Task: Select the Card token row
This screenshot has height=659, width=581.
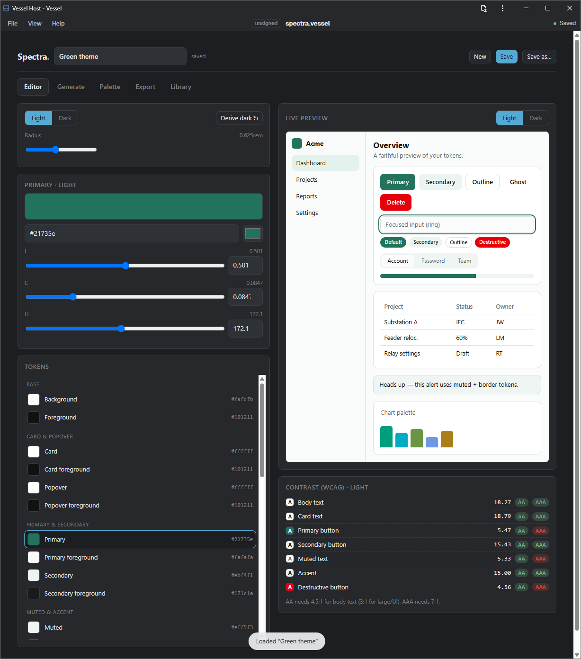Action: pos(140,452)
